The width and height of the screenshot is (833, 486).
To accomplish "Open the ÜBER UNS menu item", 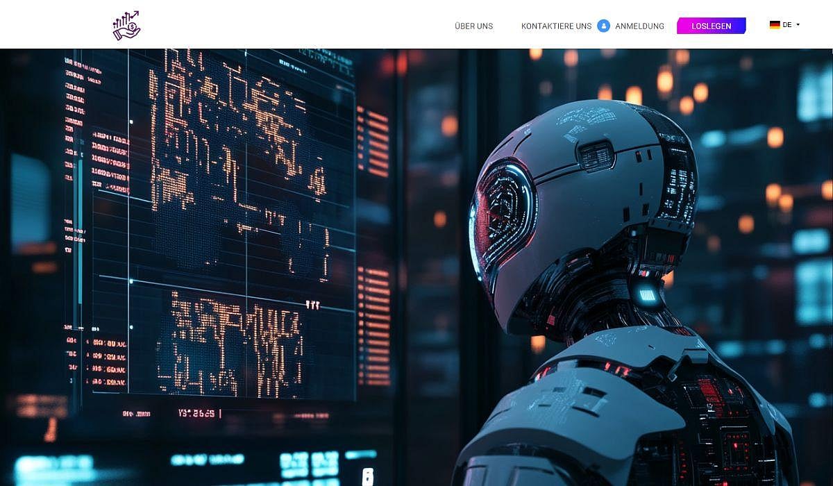I will (x=473, y=26).
